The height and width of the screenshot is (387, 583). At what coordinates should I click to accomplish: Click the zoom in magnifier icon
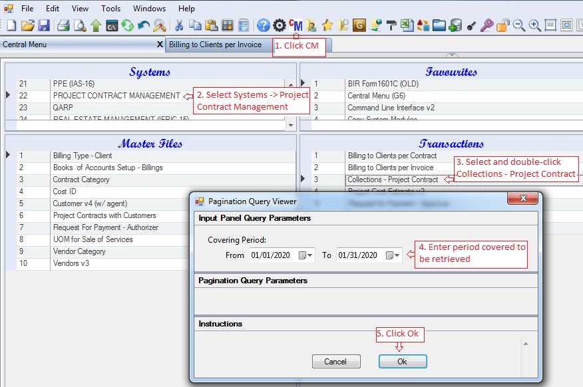(534, 25)
